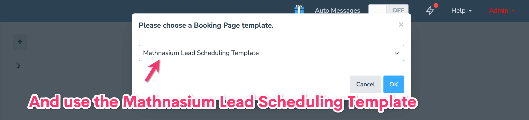Click the red notification dot badge
Screen dimensions: 529x120
point(436,5)
